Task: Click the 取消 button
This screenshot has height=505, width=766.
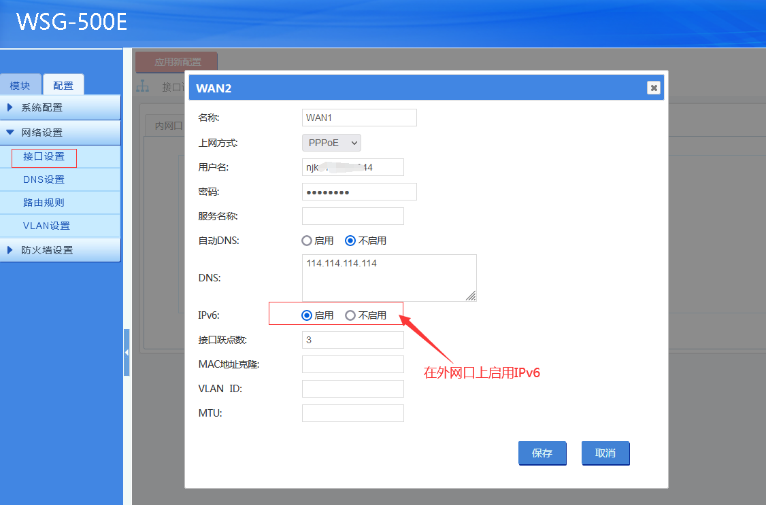Action: (605, 453)
